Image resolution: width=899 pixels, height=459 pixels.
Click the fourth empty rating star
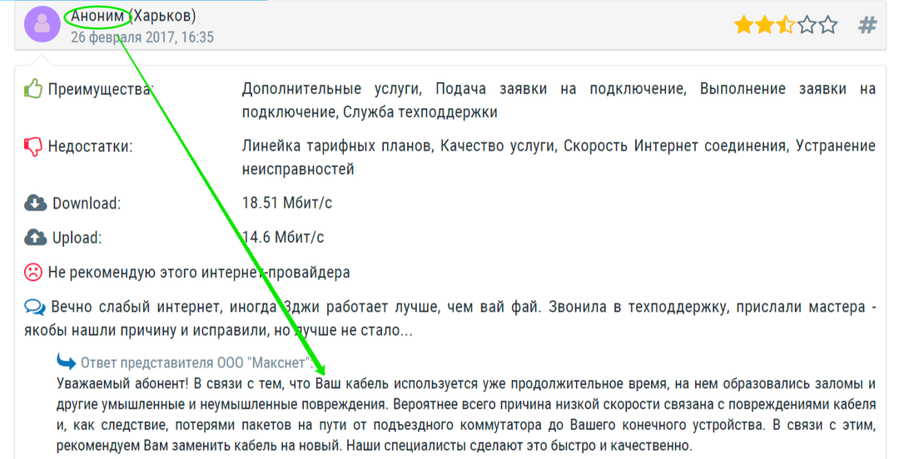point(806,25)
